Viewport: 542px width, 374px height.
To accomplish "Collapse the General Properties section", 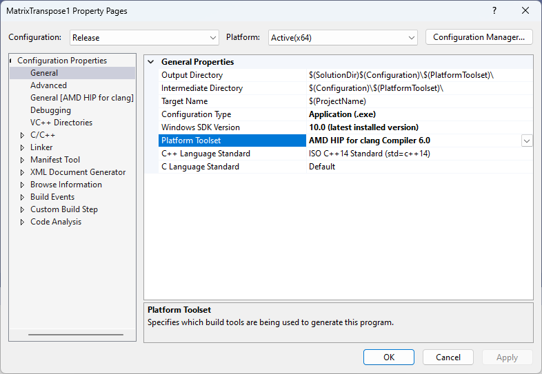I will point(151,62).
